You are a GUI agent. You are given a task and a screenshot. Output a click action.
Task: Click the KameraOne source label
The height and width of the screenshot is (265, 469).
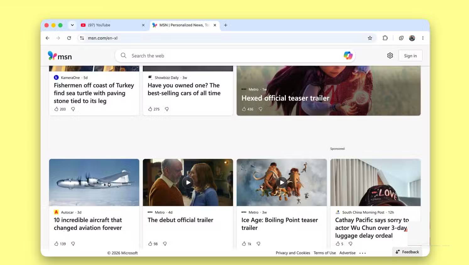70,78
